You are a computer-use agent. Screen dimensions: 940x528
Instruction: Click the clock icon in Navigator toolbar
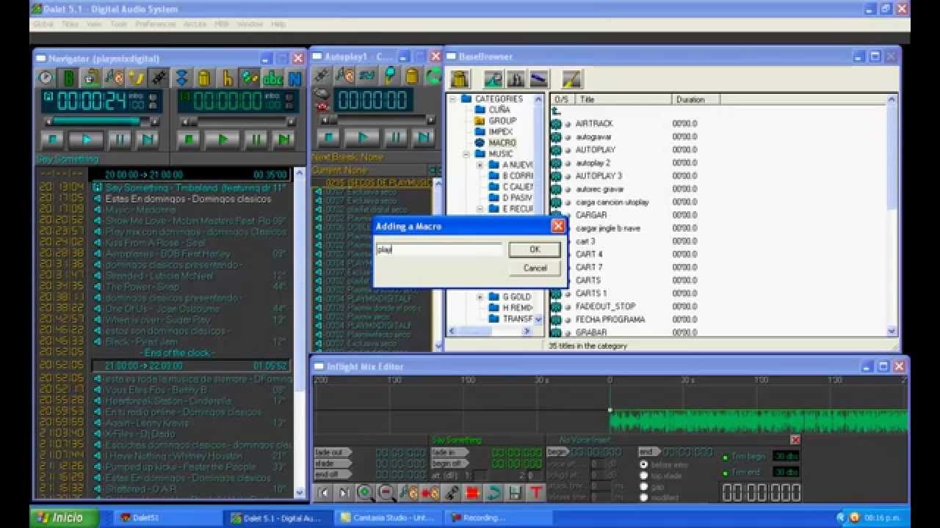(46, 77)
